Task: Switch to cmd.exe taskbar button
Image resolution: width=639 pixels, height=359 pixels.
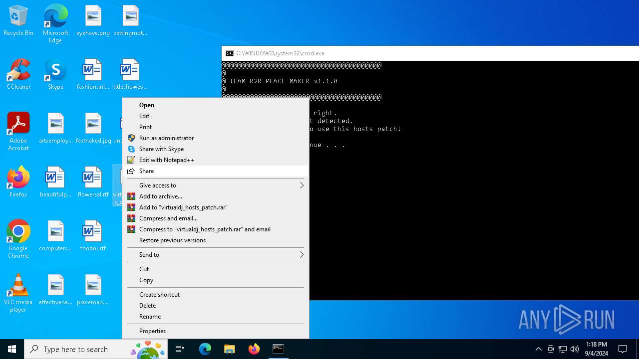Action: point(278,349)
